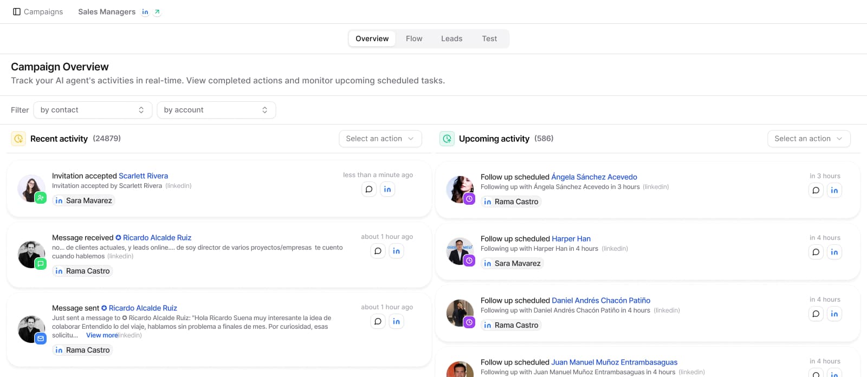Open Scarlett Rivera contact link
Screen dimensions: 867x377
click(143, 176)
